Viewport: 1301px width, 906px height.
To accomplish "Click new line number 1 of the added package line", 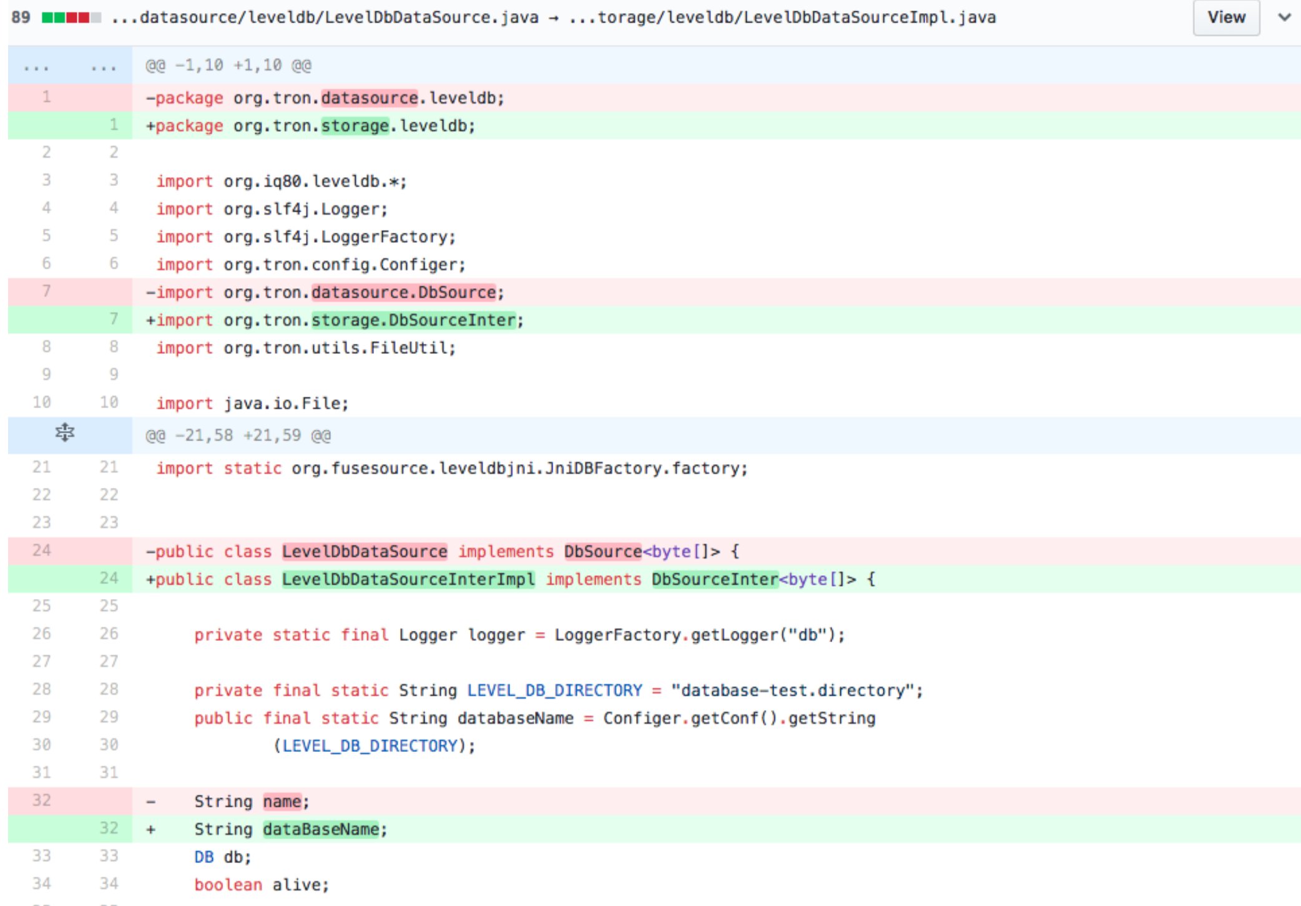I will [112, 125].
